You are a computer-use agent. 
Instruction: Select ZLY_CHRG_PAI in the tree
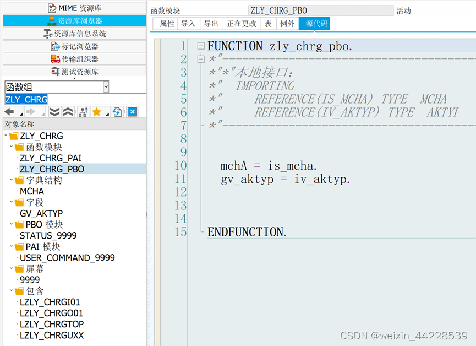click(x=51, y=158)
